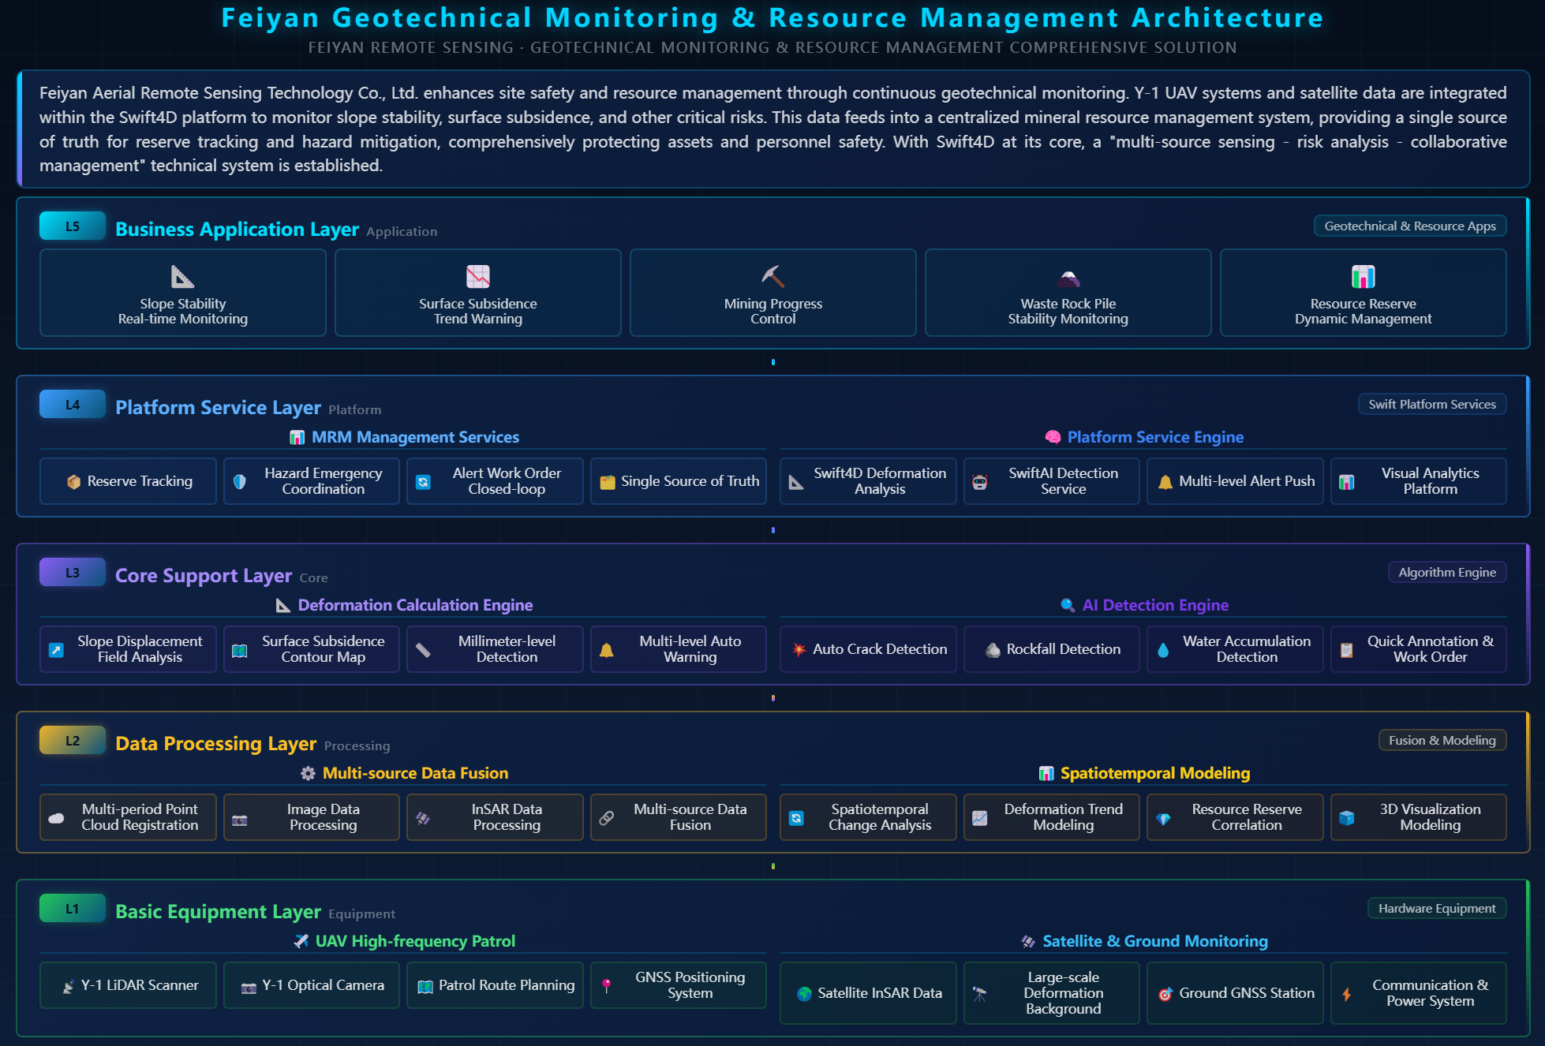
Task: Open the Millimeter-level Detection card
Action: [495, 649]
